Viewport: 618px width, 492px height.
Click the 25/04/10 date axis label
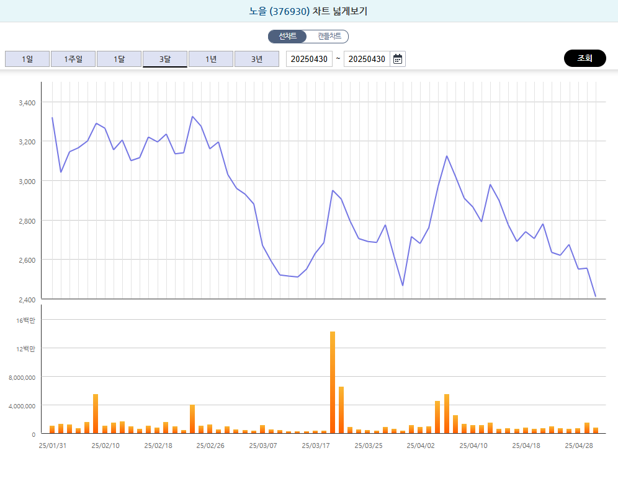tap(473, 446)
